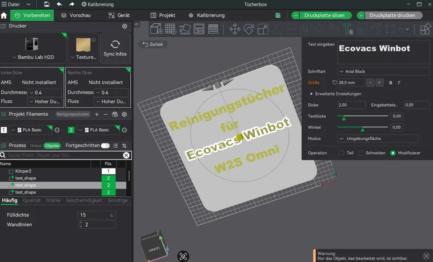Select the Rotate tool
This screenshot has width=433, height=262.
pos(249,29)
